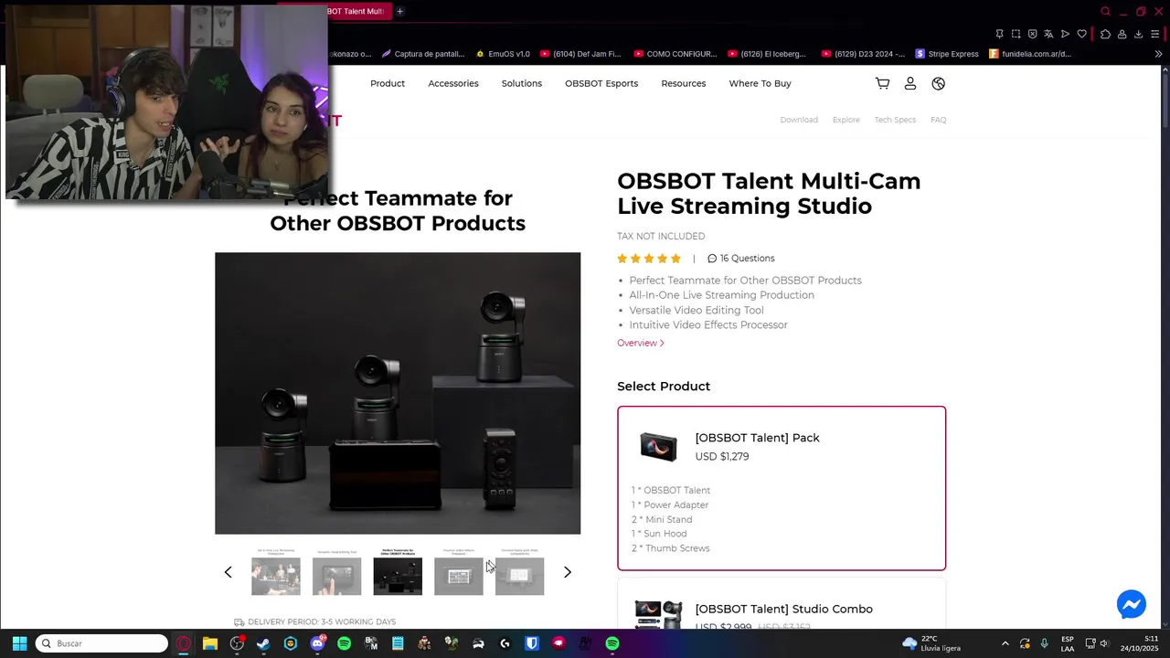This screenshot has height=658, width=1170.
Task: Click the snapshot capture icon in toolbar
Action: (x=1016, y=34)
